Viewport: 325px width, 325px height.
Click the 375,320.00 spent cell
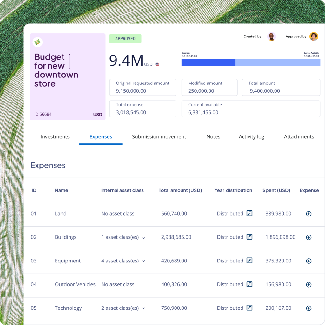(278, 261)
